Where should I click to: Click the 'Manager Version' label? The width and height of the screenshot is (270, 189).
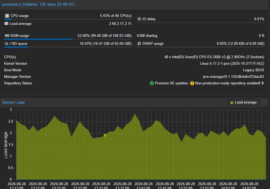[x=17, y=76]
